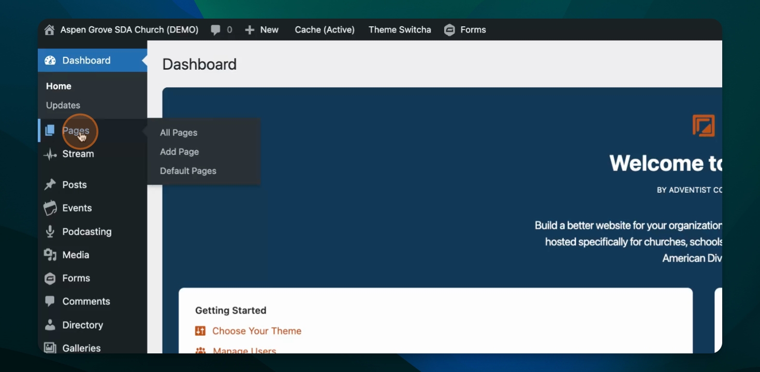
Task: Click Forms text in the admin bar
Action: tap(473, 30)
